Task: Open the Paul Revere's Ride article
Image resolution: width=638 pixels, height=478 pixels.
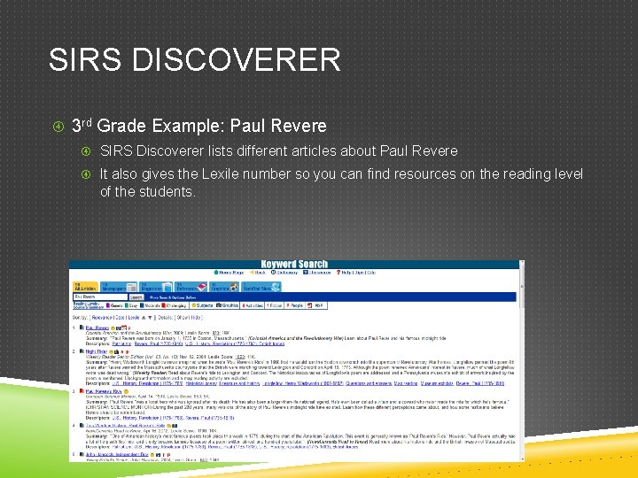Action: point(104,391)
